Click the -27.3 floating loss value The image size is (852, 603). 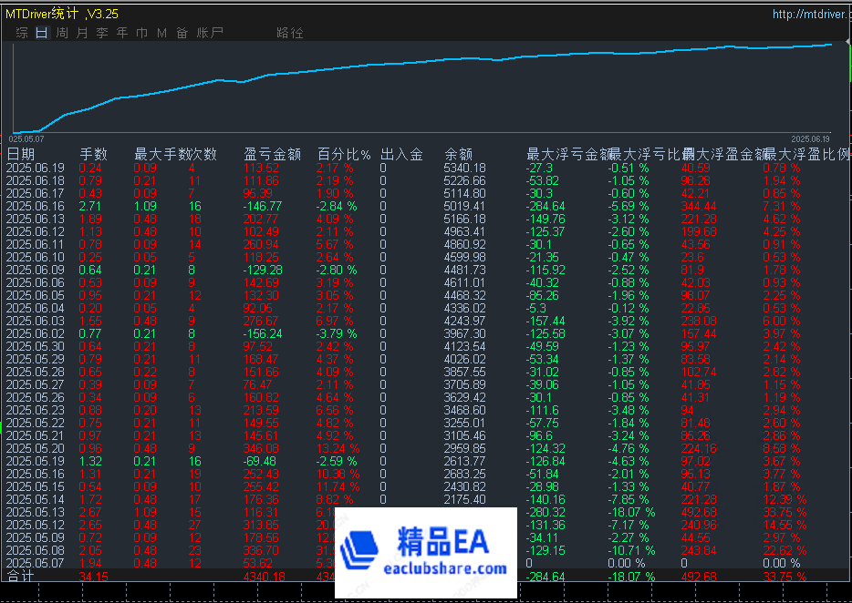pyautogui.click(x=539, y=169)
